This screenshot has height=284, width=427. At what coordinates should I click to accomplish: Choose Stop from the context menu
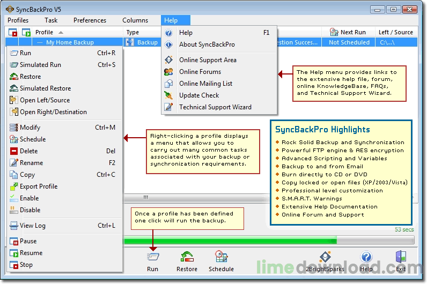[x=65, y=265]
